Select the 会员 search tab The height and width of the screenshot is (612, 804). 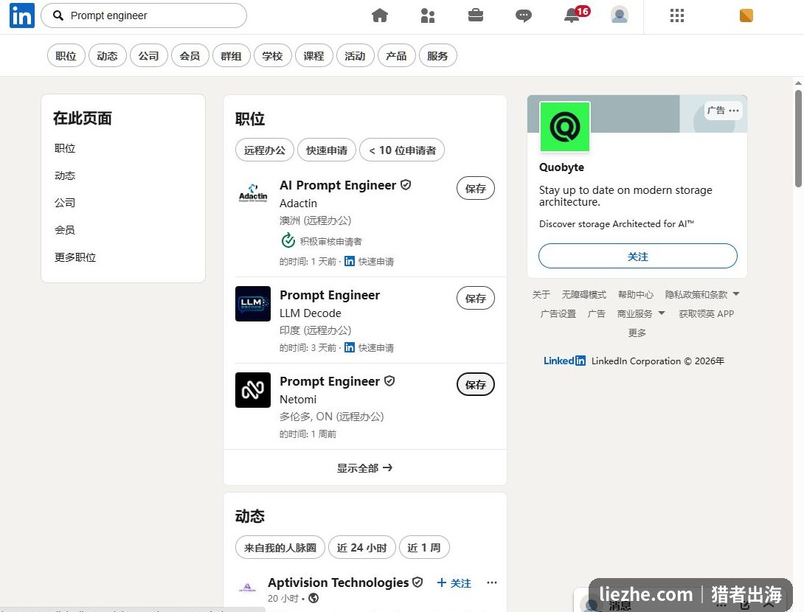(x=190, y=56)
